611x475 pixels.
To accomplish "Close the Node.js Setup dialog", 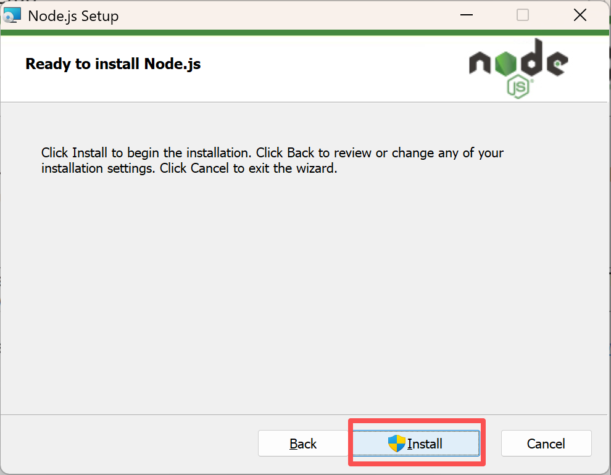I will [580, 15].
